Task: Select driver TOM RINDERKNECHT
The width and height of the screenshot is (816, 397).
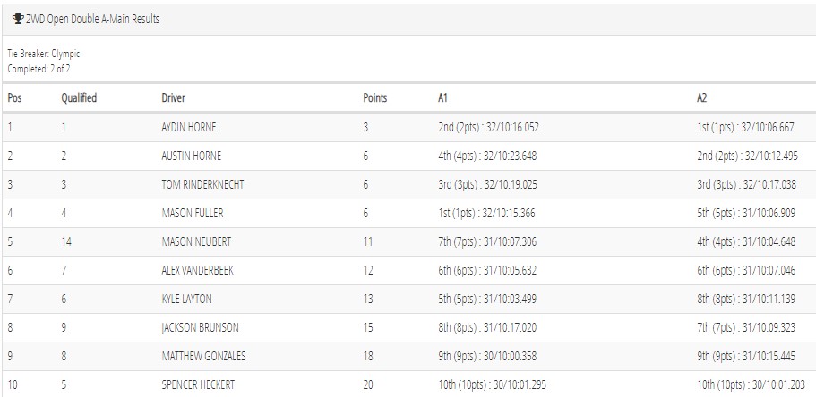Action: pos(203,184)
